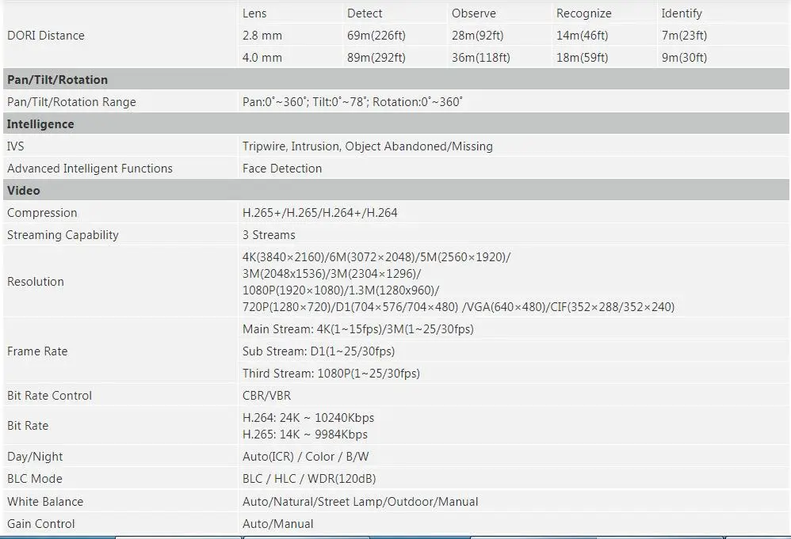
Task: Click the 4K(3840×2160) resolution line
Action: (x=376, y=257)
